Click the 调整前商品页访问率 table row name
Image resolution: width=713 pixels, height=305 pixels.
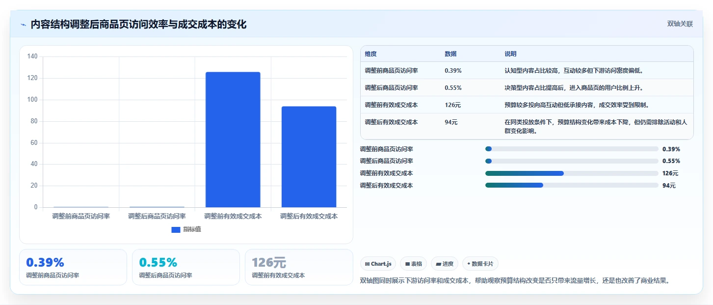pyautogui.click(x=391, y=71)
